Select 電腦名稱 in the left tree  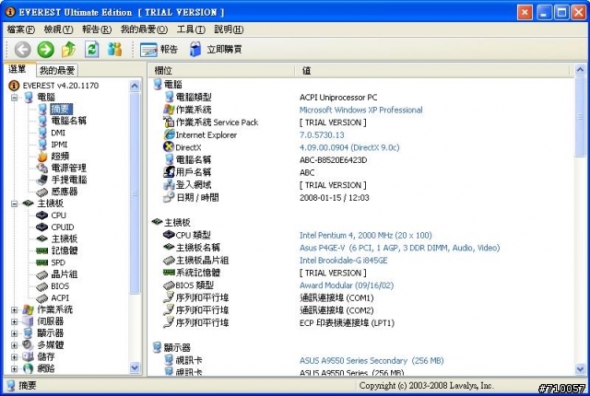[69, 121]
